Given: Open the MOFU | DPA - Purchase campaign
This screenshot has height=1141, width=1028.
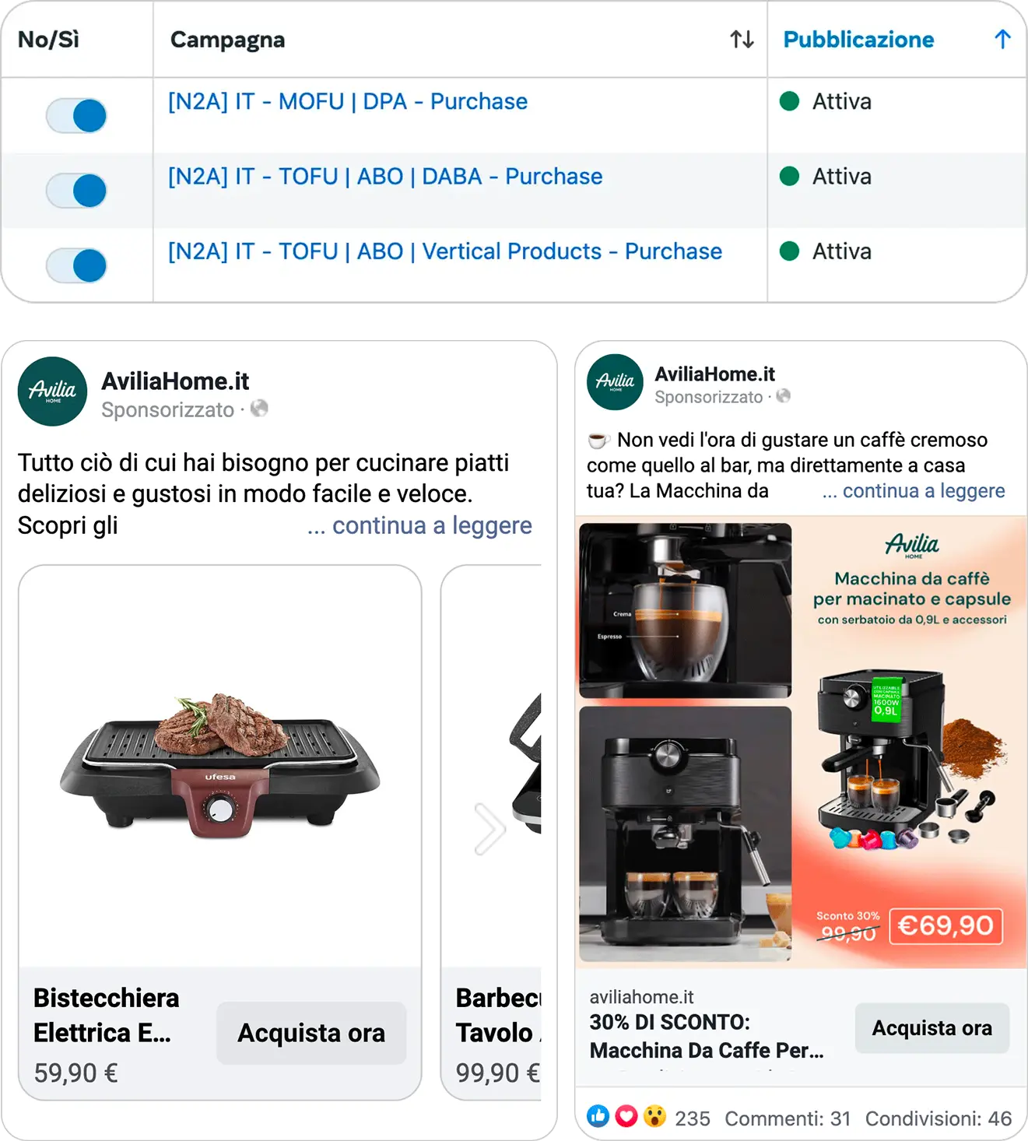Looking at the screenshot, I should (x=348, y=101).
